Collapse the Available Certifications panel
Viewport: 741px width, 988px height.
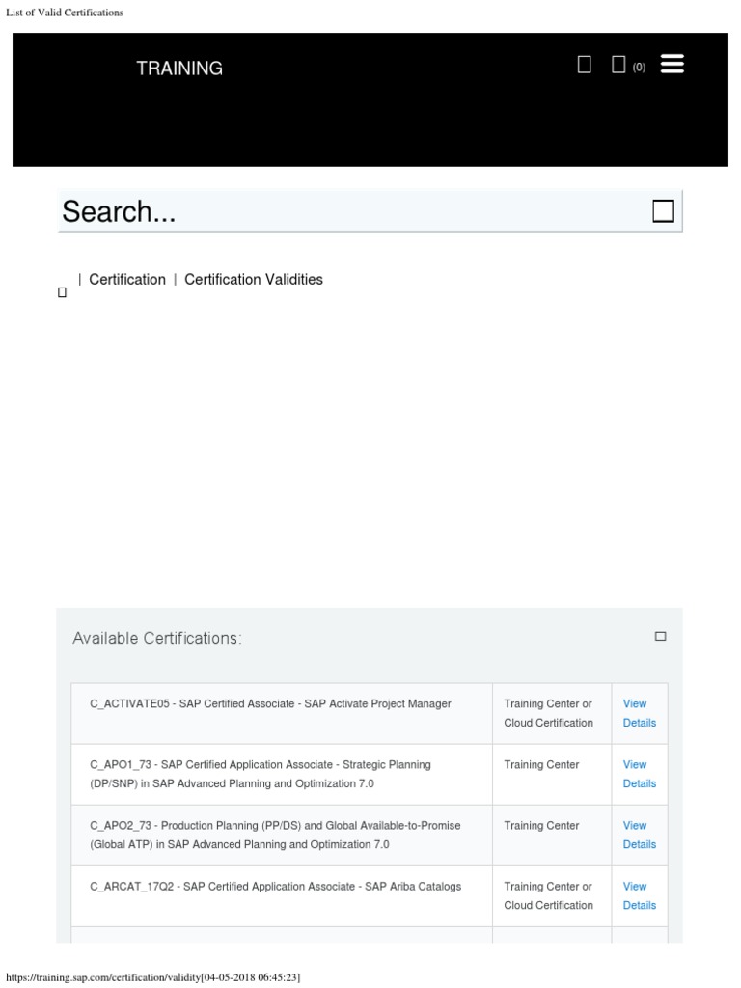(x=661, y=637)
